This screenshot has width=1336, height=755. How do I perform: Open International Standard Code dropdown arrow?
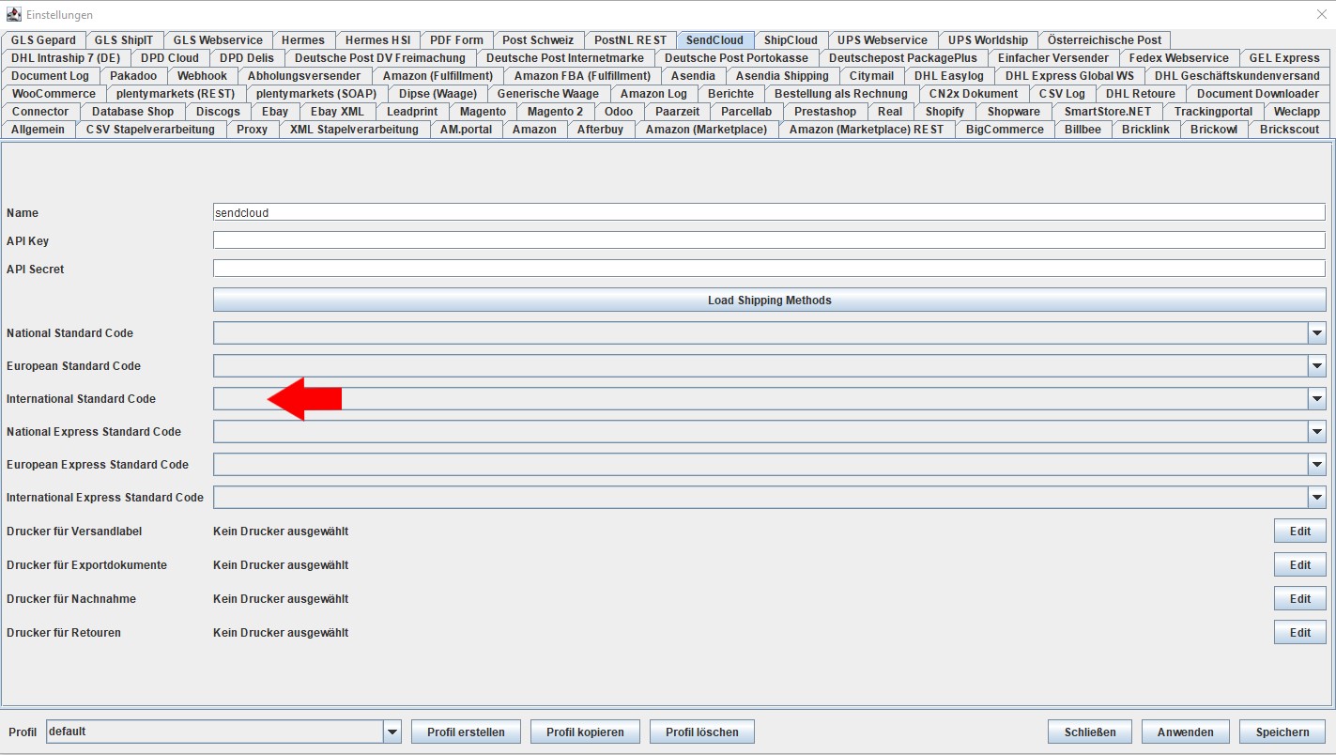click(x=1317, y=399)
